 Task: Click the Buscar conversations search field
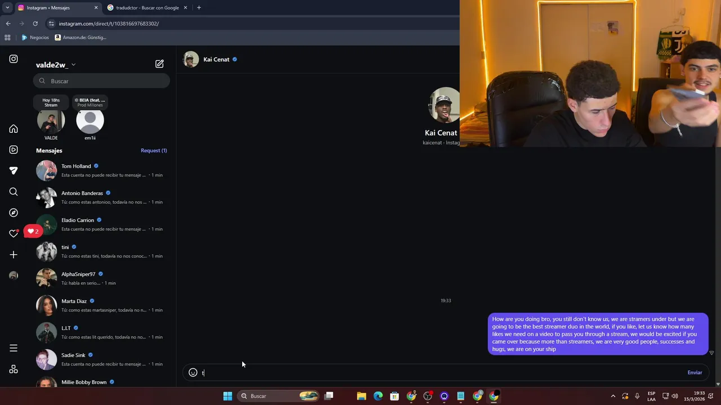(101, 81)
